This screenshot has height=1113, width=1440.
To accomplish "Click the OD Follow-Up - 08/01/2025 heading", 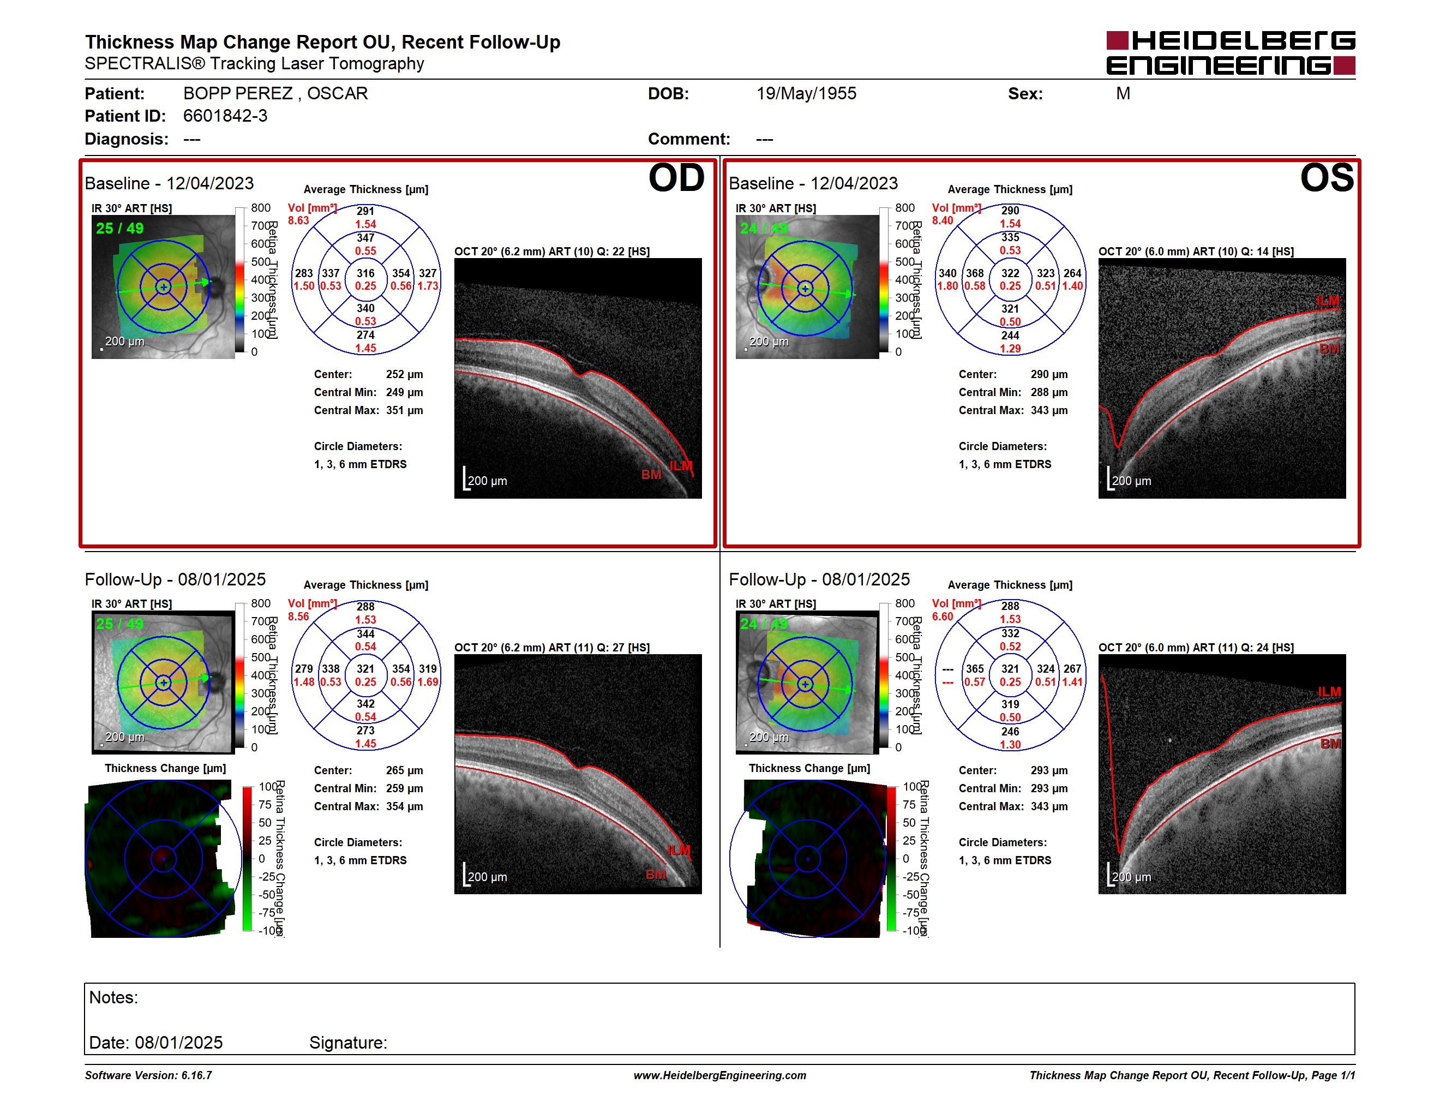I will coord(175,579).
